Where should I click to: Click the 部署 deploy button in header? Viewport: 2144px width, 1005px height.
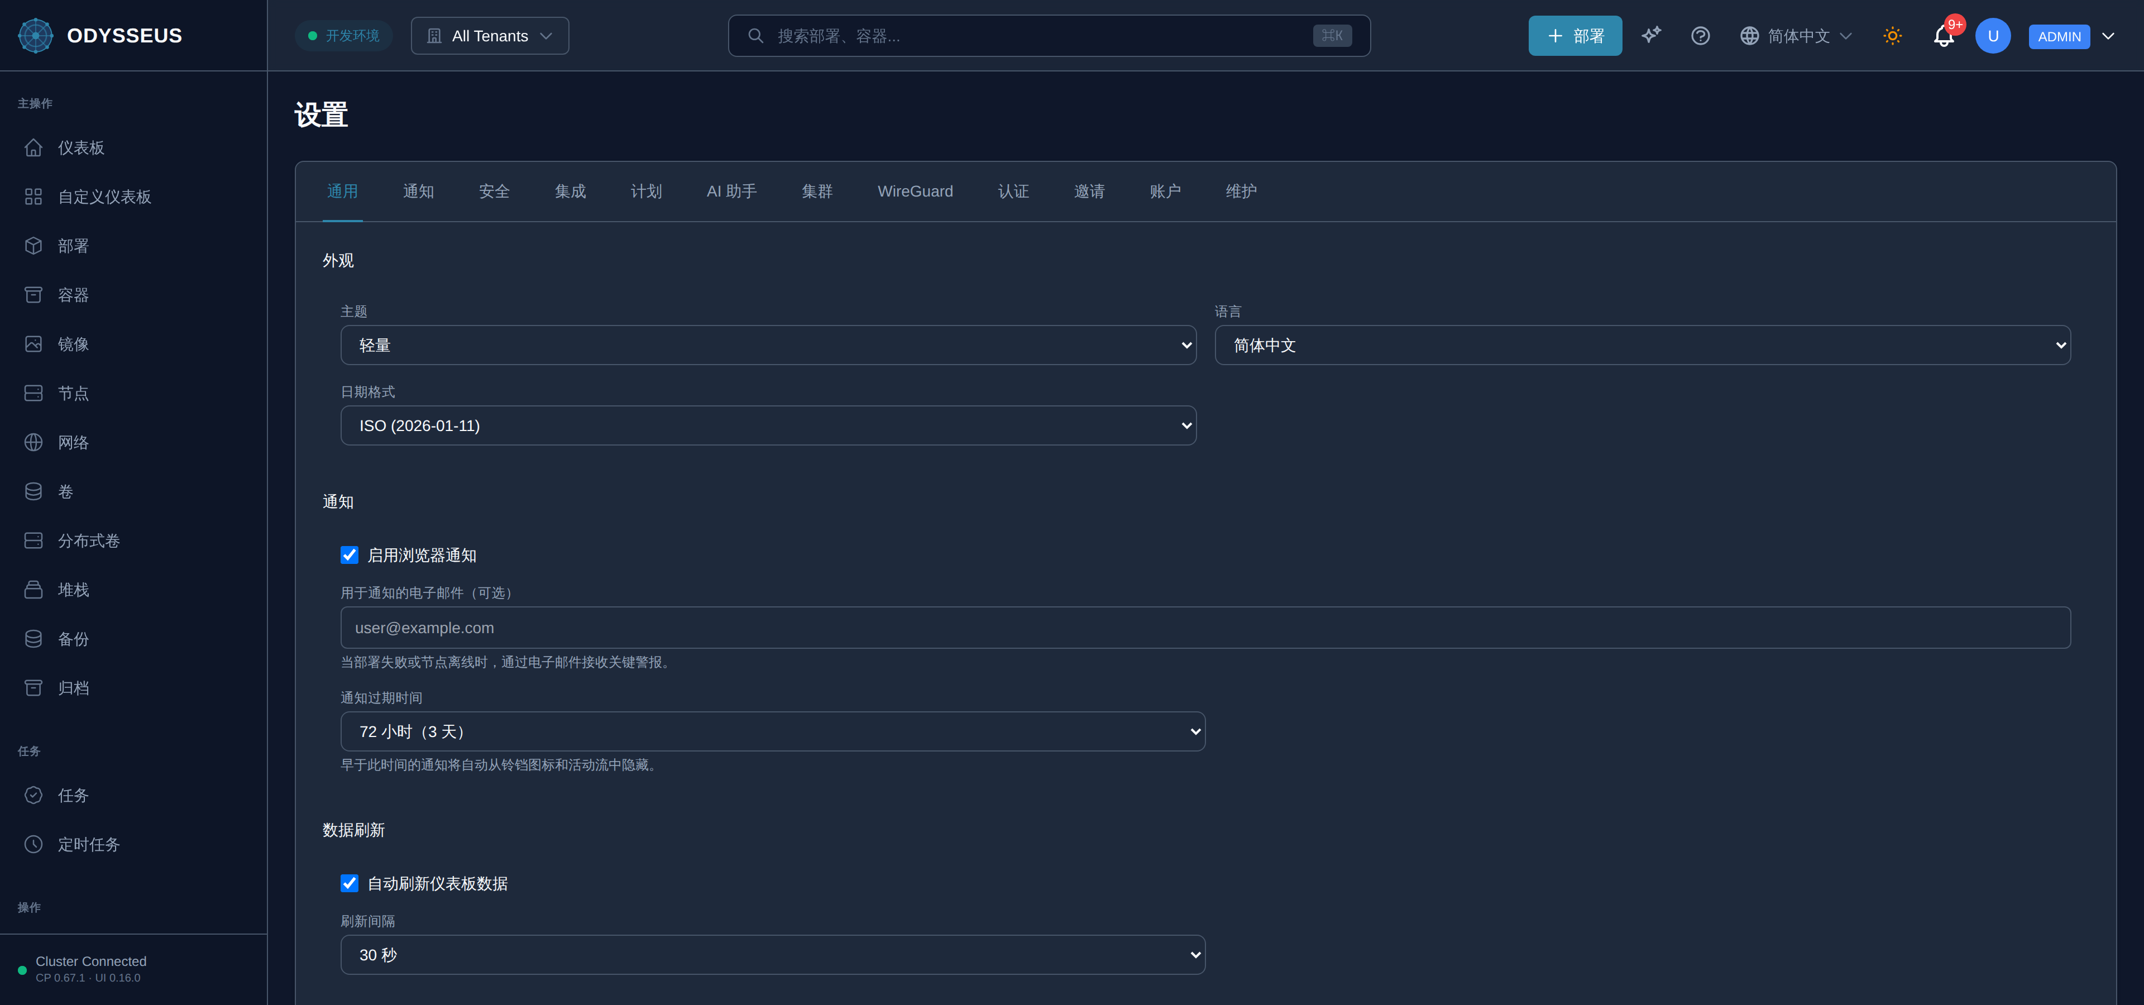point(1574,36)
